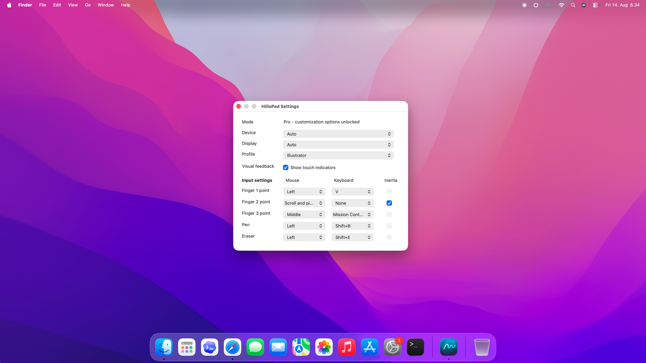Viewport: 646px width, 363px height.
Task: Click the screen recording status icon
Action: click(x=524, y=5)
